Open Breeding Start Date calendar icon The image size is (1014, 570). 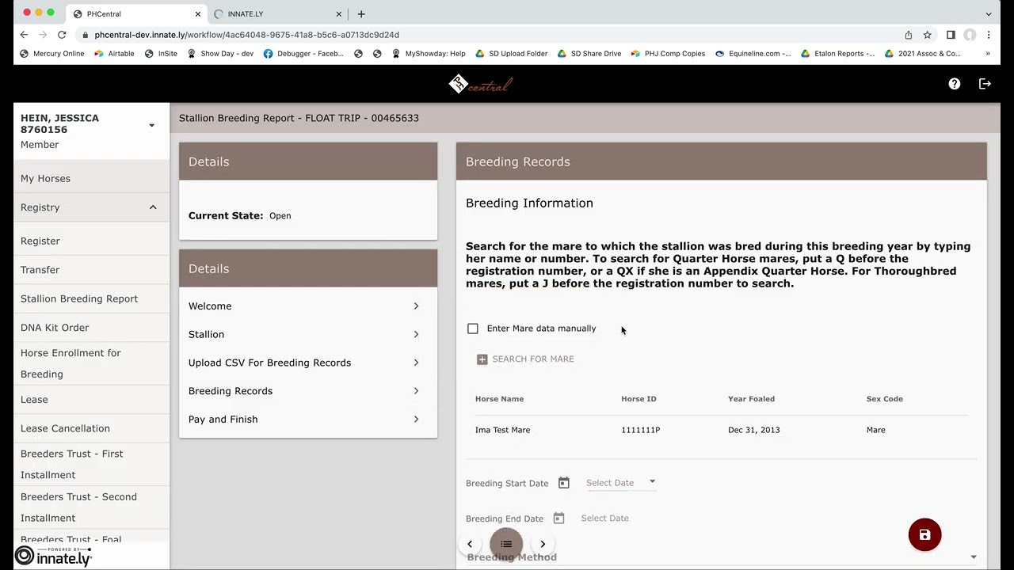pos(563,482)
